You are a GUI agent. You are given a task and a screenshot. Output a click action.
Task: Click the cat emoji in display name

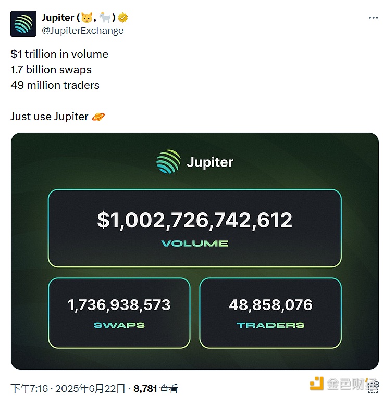pyautogui.click(x=87, y=18)
